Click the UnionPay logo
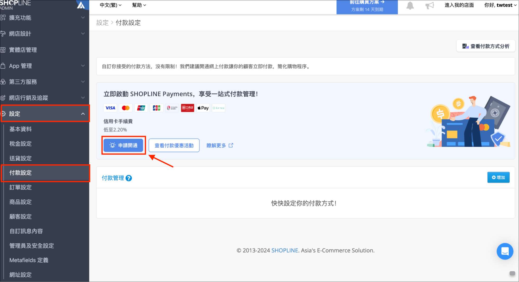The image size is (519, 282). (x=141, y=108)
